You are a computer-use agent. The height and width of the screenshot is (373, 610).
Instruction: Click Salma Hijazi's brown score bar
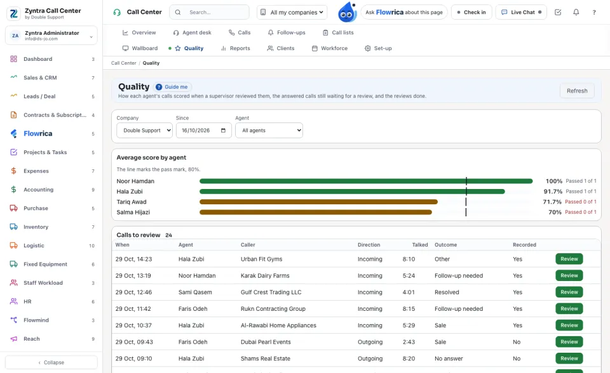(316, 212)
